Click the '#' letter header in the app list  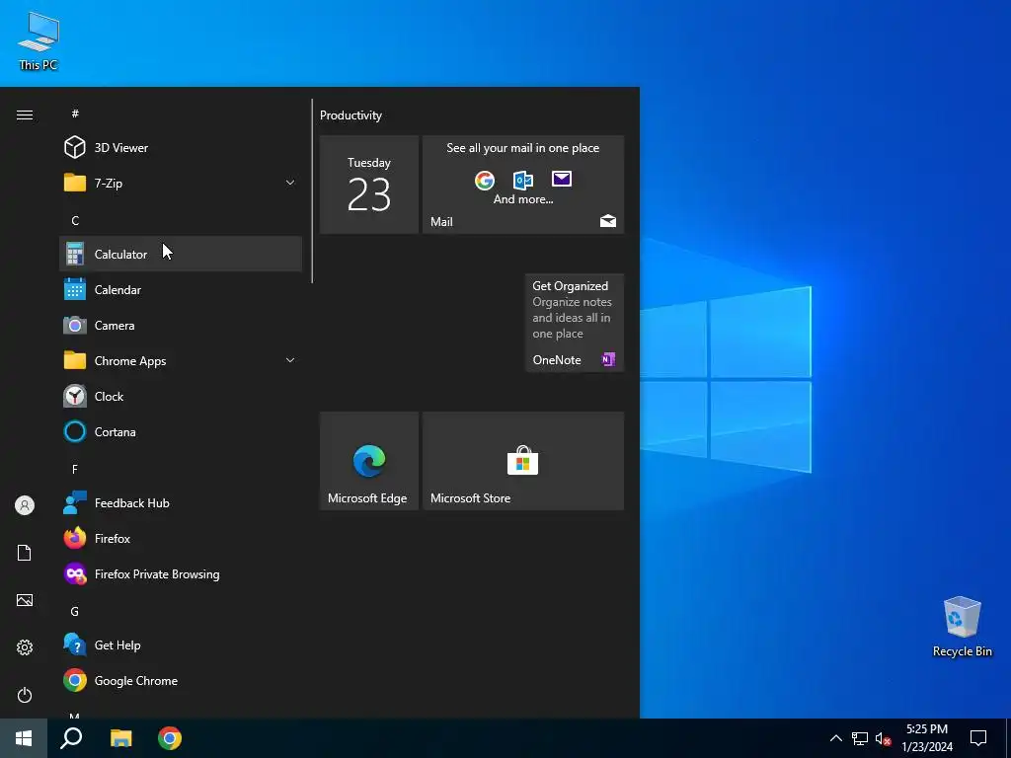point(75,114)
